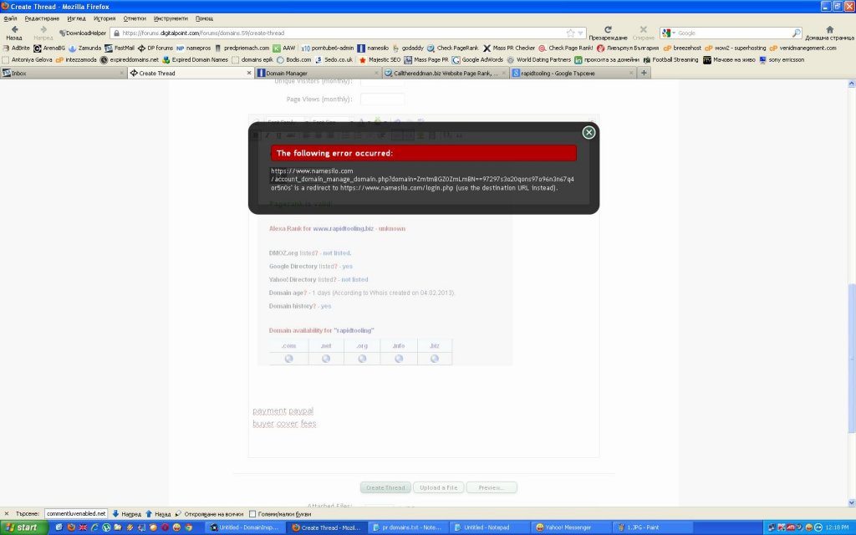Close the error popup with the X icon
Screen dimensions: 856x535
coord(588,133)
